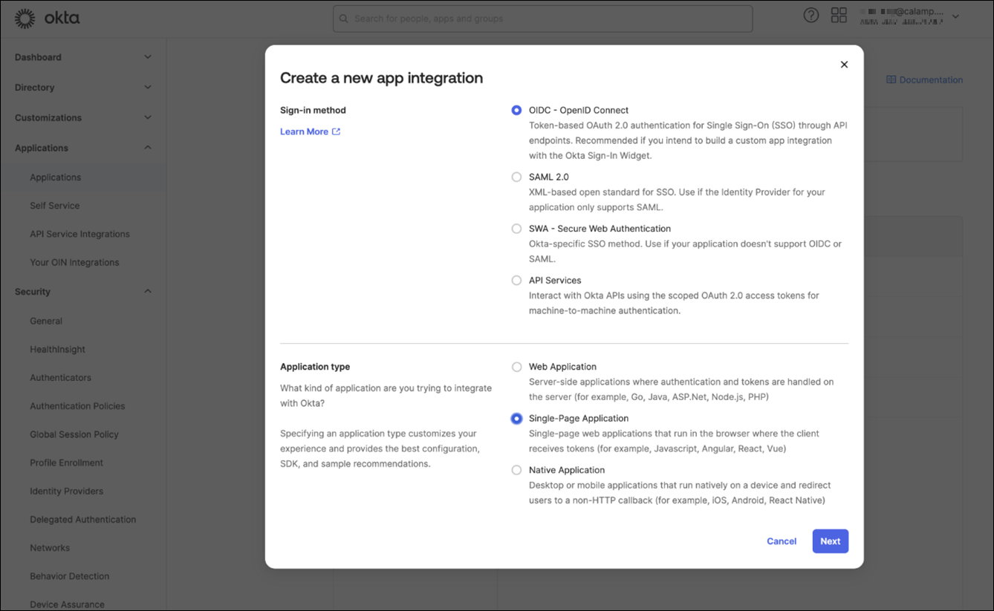Viewport: 994px width, 611px height.
Task: Open Authenticators page
Action: point(60,377)
